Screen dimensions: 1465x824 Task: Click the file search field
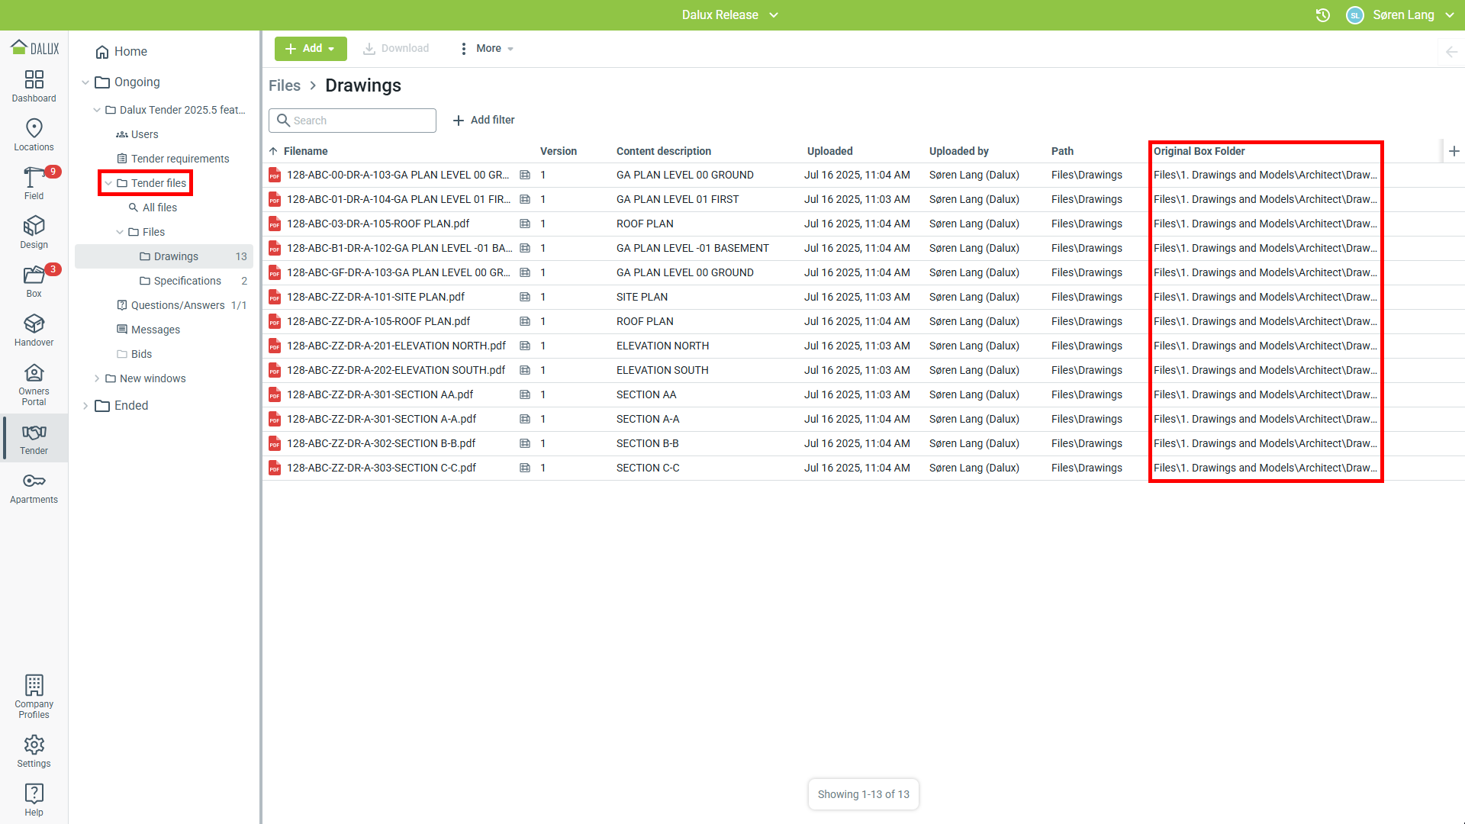359,121
